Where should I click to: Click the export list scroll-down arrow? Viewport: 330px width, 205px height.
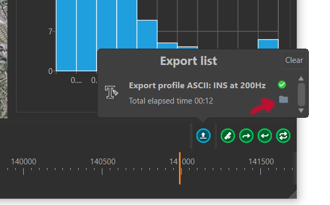[x=301, y=110]
